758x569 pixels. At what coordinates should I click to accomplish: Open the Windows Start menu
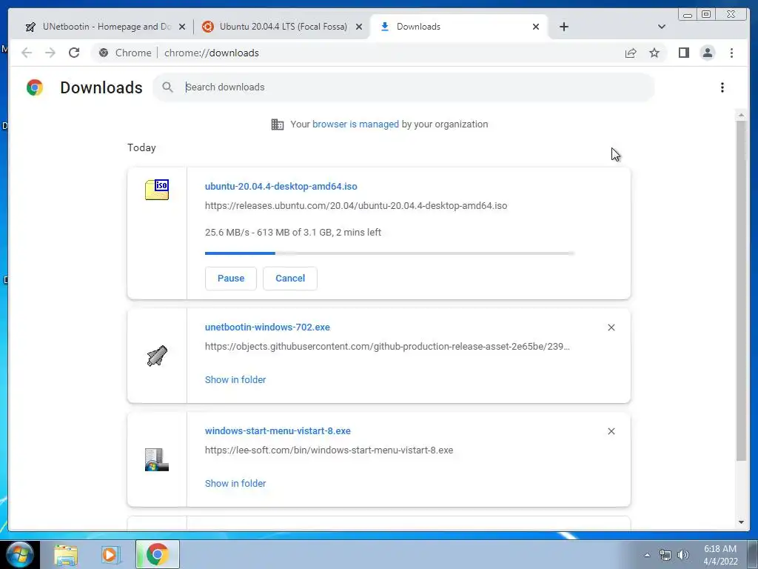pos(19,554)
